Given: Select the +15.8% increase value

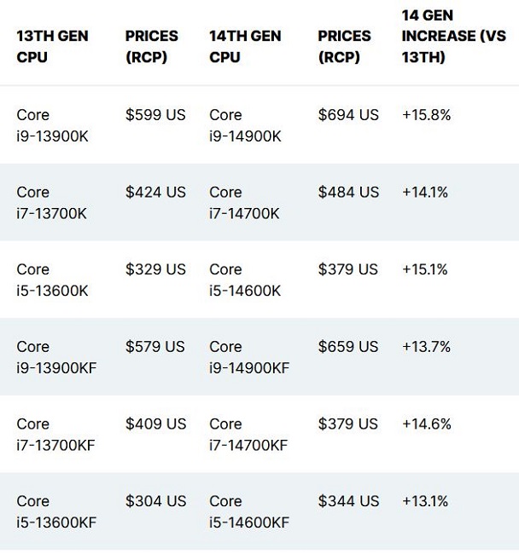Looking at the screenshot, I should [x=427, y=114].
